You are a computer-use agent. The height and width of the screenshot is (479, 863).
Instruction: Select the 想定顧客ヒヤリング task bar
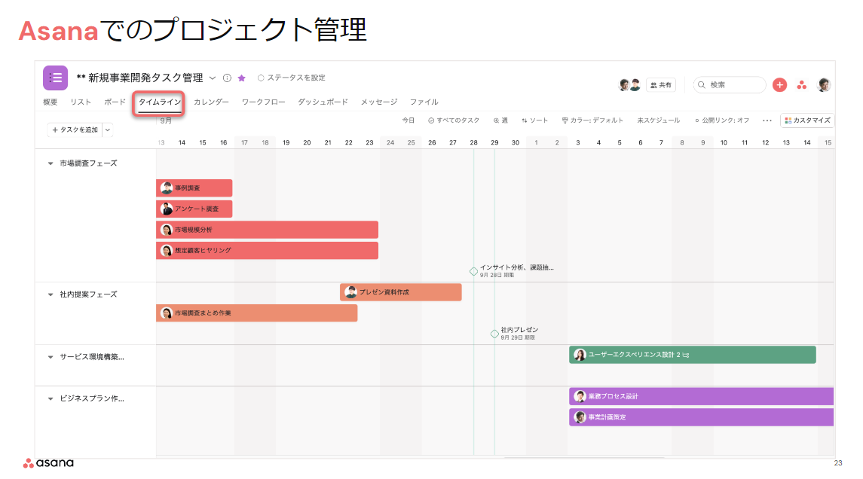coord(267,250)
